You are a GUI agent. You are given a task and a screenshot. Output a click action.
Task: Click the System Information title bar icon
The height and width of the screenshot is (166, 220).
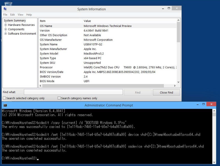click(x=5, y=9)
